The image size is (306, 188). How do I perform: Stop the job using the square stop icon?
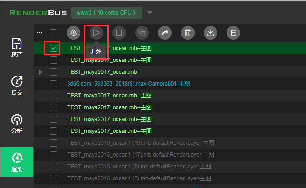(119, 33)
